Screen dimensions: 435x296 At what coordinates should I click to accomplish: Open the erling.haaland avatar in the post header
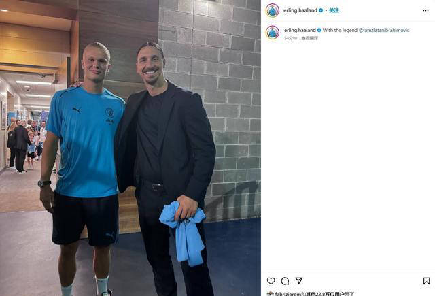(x=273, y=11)
